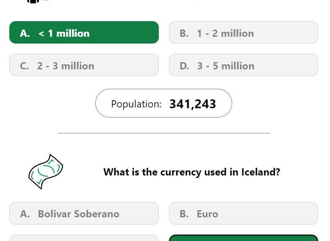The image size is (330, 241).
Task: Pick the Euro currency answer
Action: (244, 214)
